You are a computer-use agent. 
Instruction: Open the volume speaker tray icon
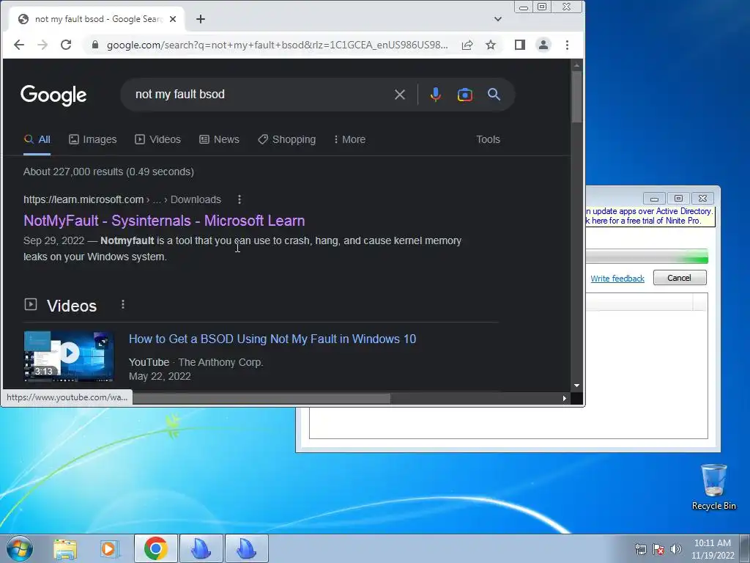point(676,549)
